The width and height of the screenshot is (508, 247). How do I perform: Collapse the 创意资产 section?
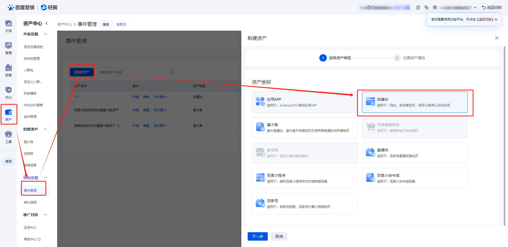point(46,129)
